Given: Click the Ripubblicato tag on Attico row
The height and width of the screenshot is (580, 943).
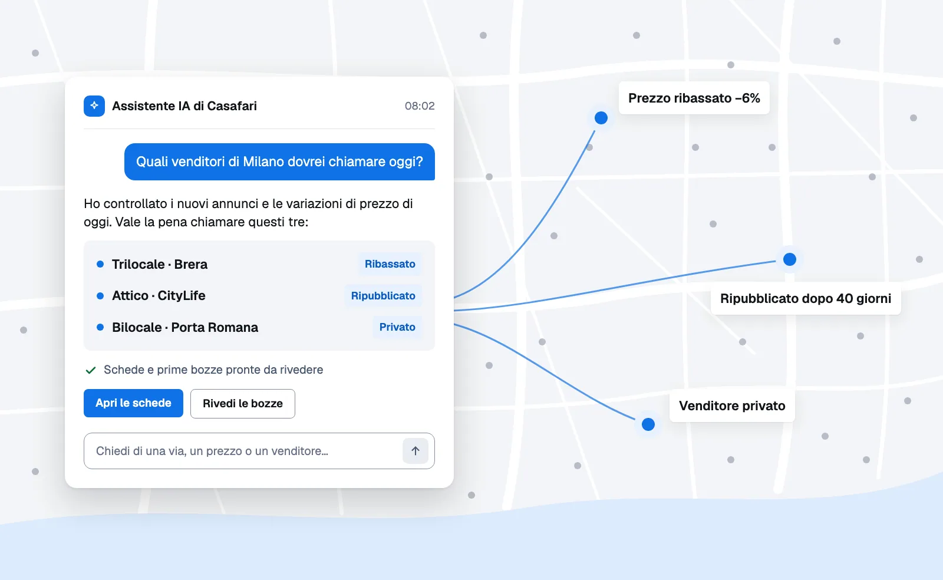Looking at the screenshot, I should coord(383,296).
